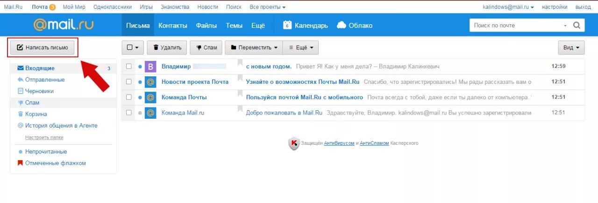Flag the 'с новым годом' message
Image resolution: width=598 pixels, height=203 pixels.
click(x=240, y=63)
